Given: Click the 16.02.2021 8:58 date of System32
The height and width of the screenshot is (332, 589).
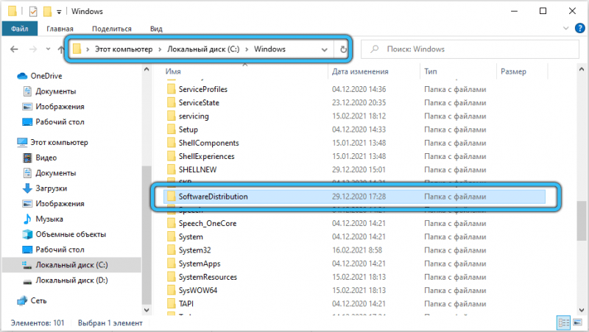Looking at the screenshot, I should pyautogui.click(x=357, y=250).
